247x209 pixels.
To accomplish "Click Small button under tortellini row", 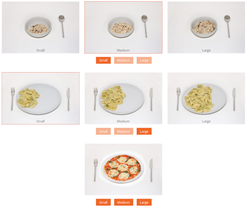I will click(x=103, y=132).
